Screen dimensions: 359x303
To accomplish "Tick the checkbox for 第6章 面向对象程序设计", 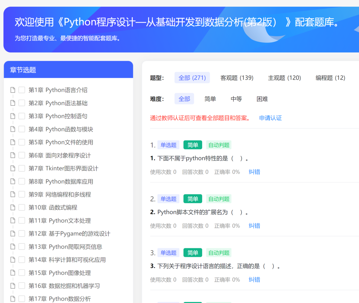I will point(22,155).
